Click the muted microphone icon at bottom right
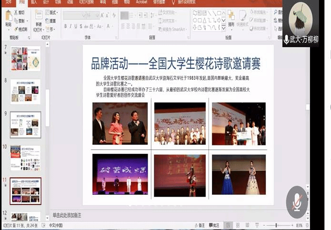The image size is (331, 230). coord(297,202)
